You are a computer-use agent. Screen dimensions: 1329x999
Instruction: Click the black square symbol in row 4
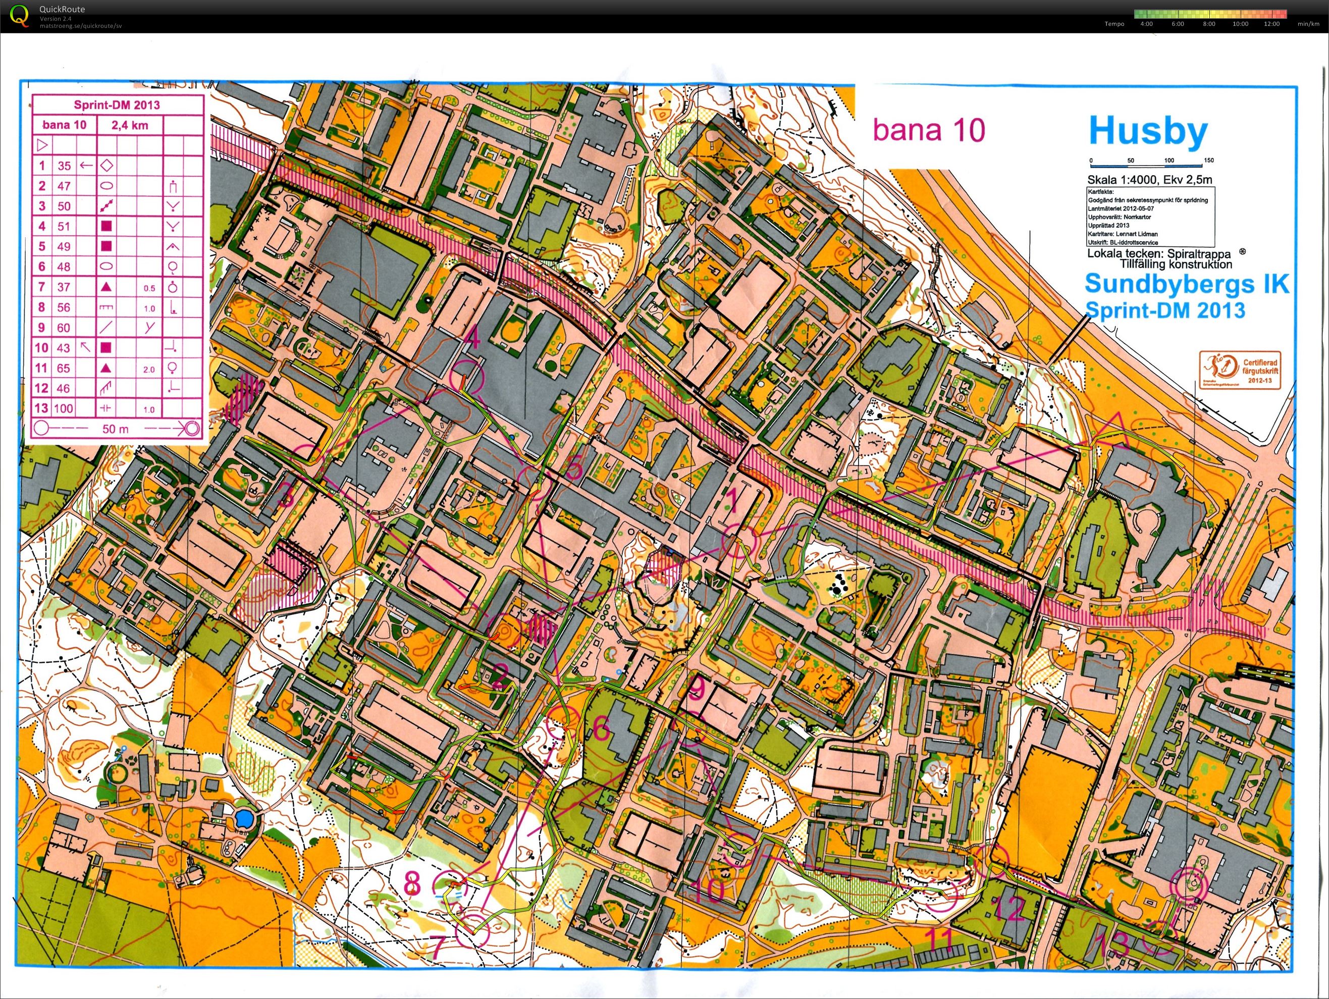tap(107, 226)
